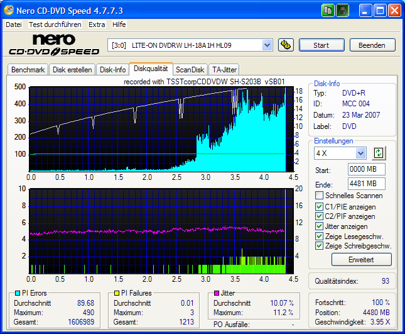Maximize the Nero CD-DVD Speed window
This screenshot has height=334, width=405.
pos(380,11)
